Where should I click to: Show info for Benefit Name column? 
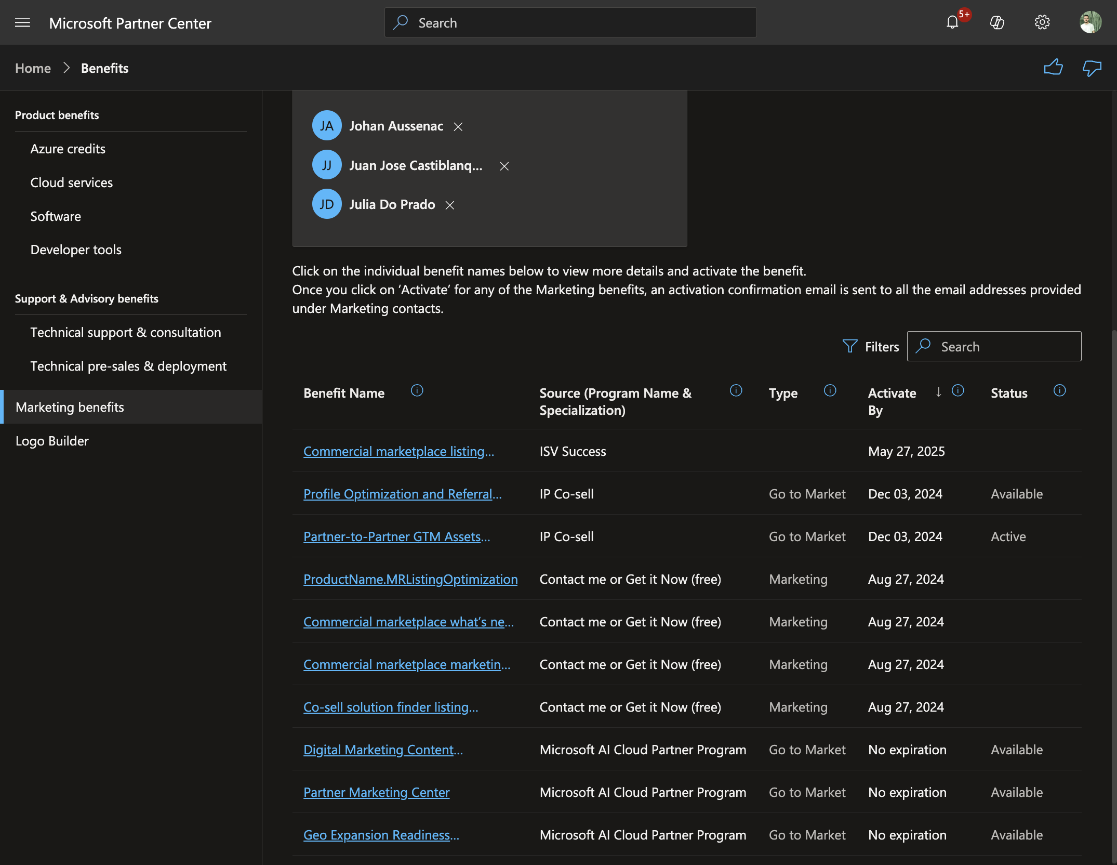pyautogui.click(x=417, y=390)
